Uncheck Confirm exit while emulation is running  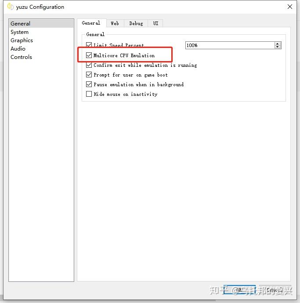(x=89, y=65)
